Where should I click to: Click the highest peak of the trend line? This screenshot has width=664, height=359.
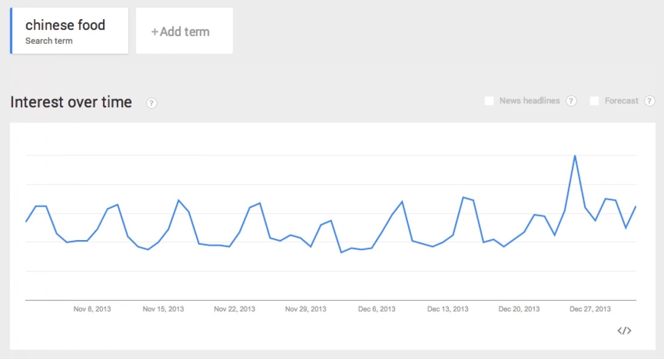[x=575, y=156]
